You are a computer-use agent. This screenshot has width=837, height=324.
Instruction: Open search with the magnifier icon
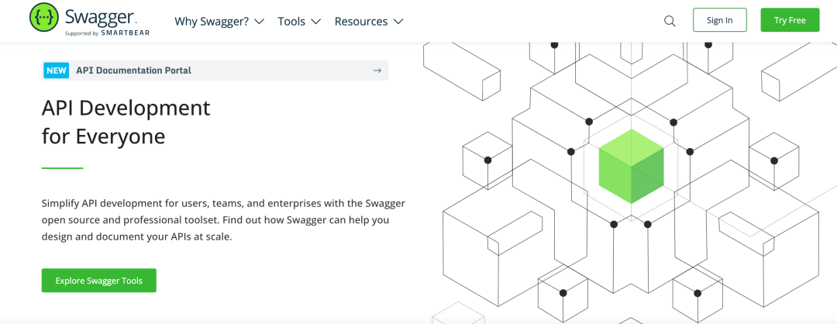670,21
